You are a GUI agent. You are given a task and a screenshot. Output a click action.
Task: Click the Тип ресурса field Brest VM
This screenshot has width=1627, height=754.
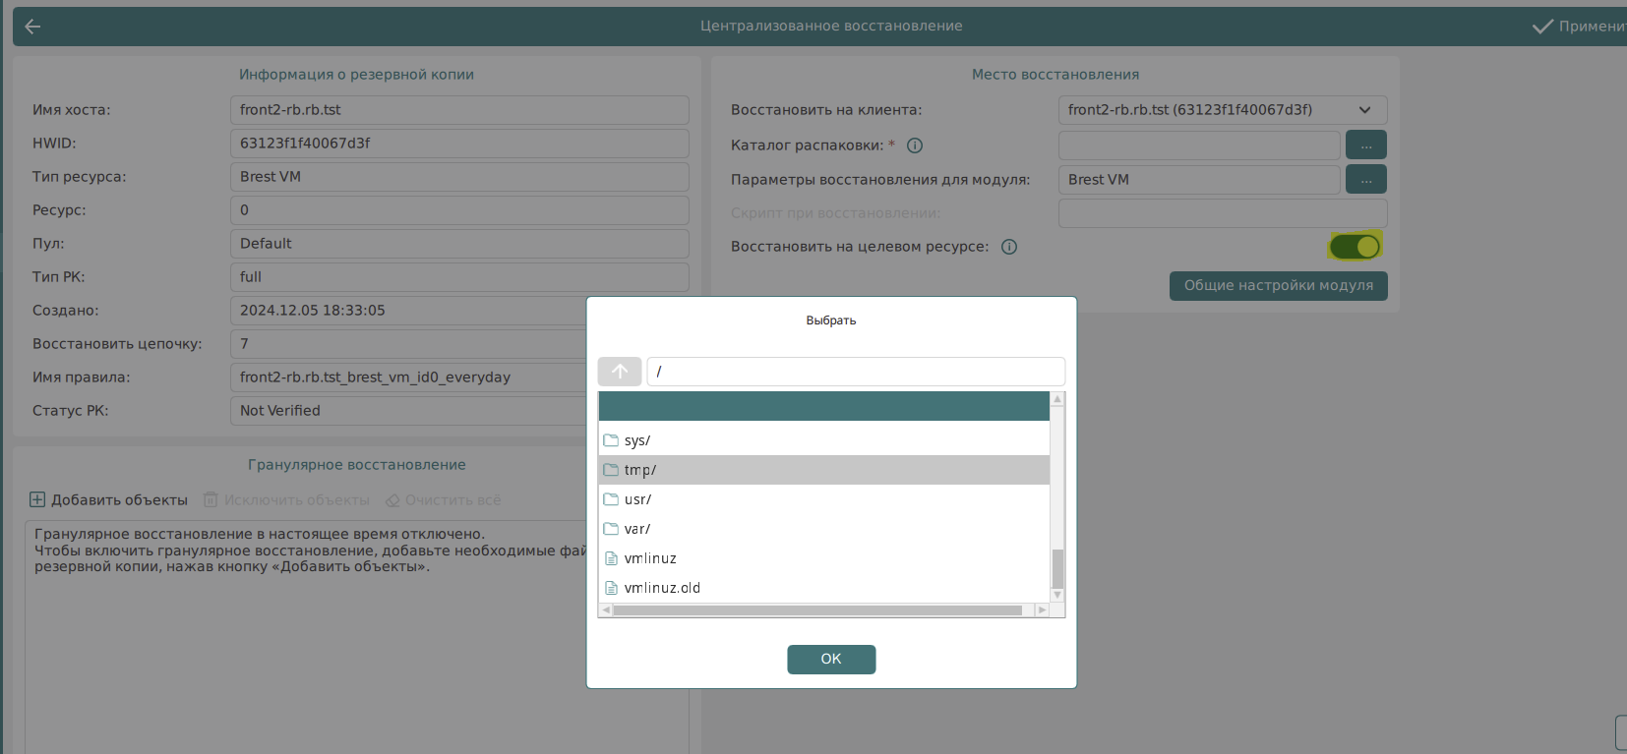point(459,177)
